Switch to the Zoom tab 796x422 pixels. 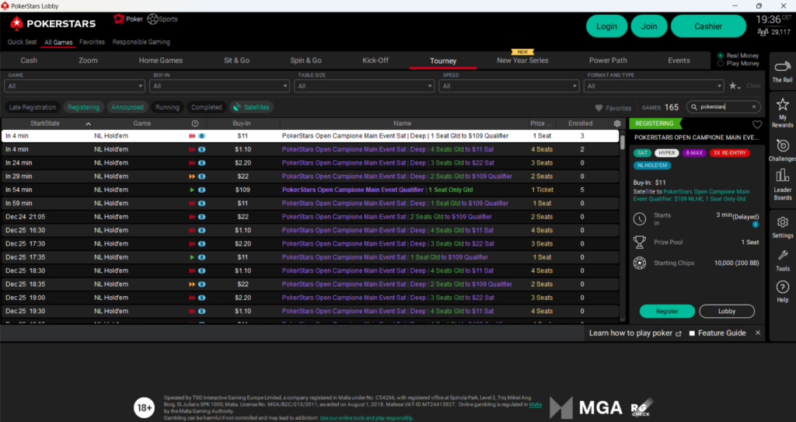click(88, 60)
